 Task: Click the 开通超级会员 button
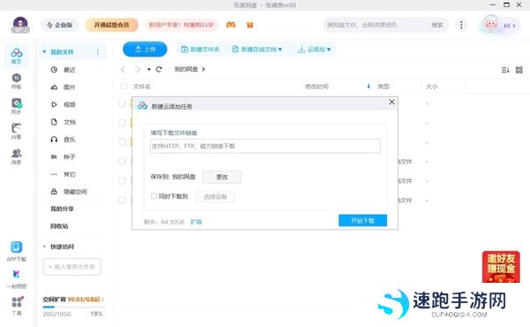tap(111, 25)
